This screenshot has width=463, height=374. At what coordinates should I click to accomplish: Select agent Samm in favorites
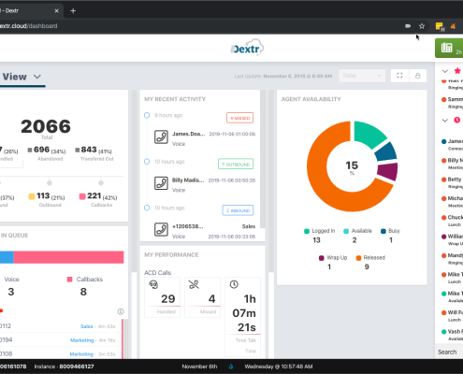pos(452,103)
